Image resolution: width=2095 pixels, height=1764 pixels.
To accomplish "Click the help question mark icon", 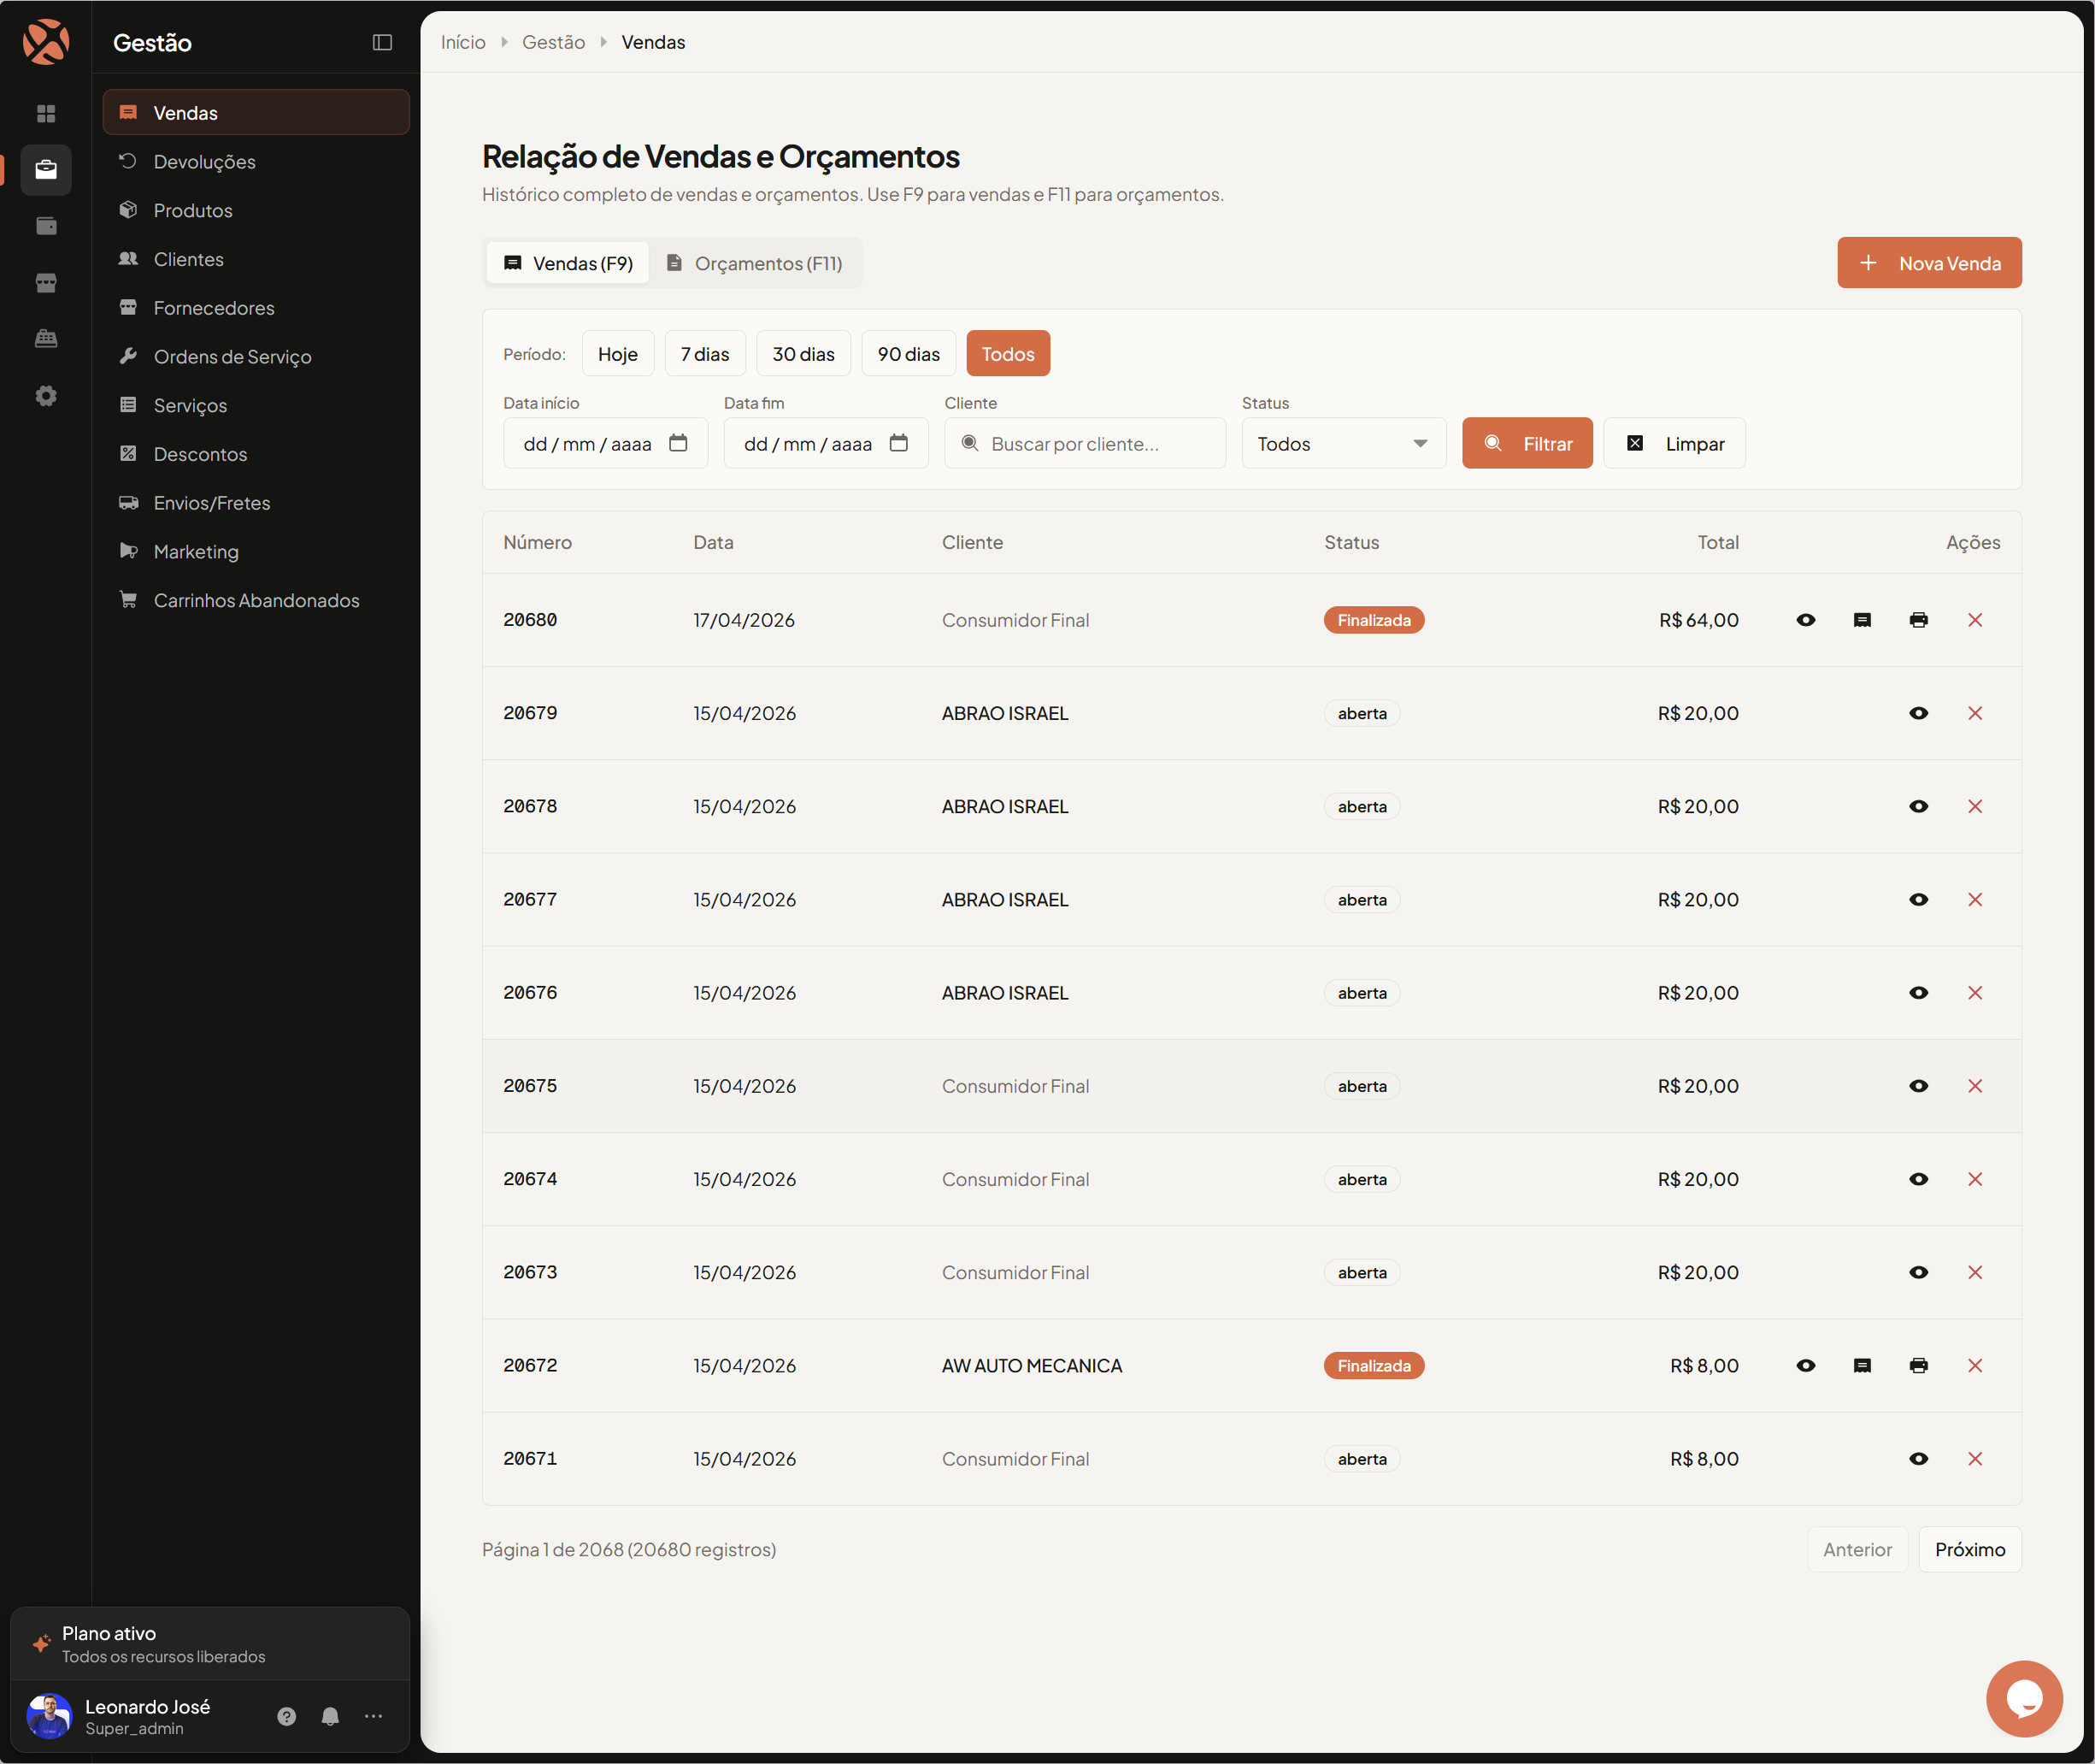I will 287,1717.
